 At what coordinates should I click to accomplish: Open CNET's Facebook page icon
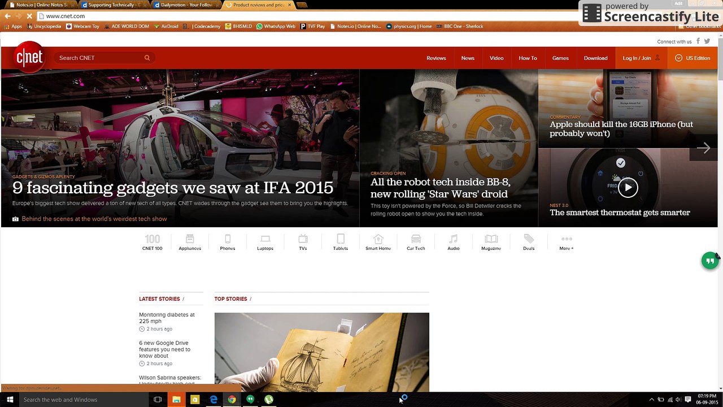point(698,41)
